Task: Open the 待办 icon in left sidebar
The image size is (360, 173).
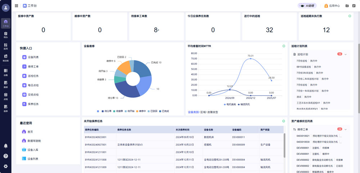Action: click(x=5, y=35)
